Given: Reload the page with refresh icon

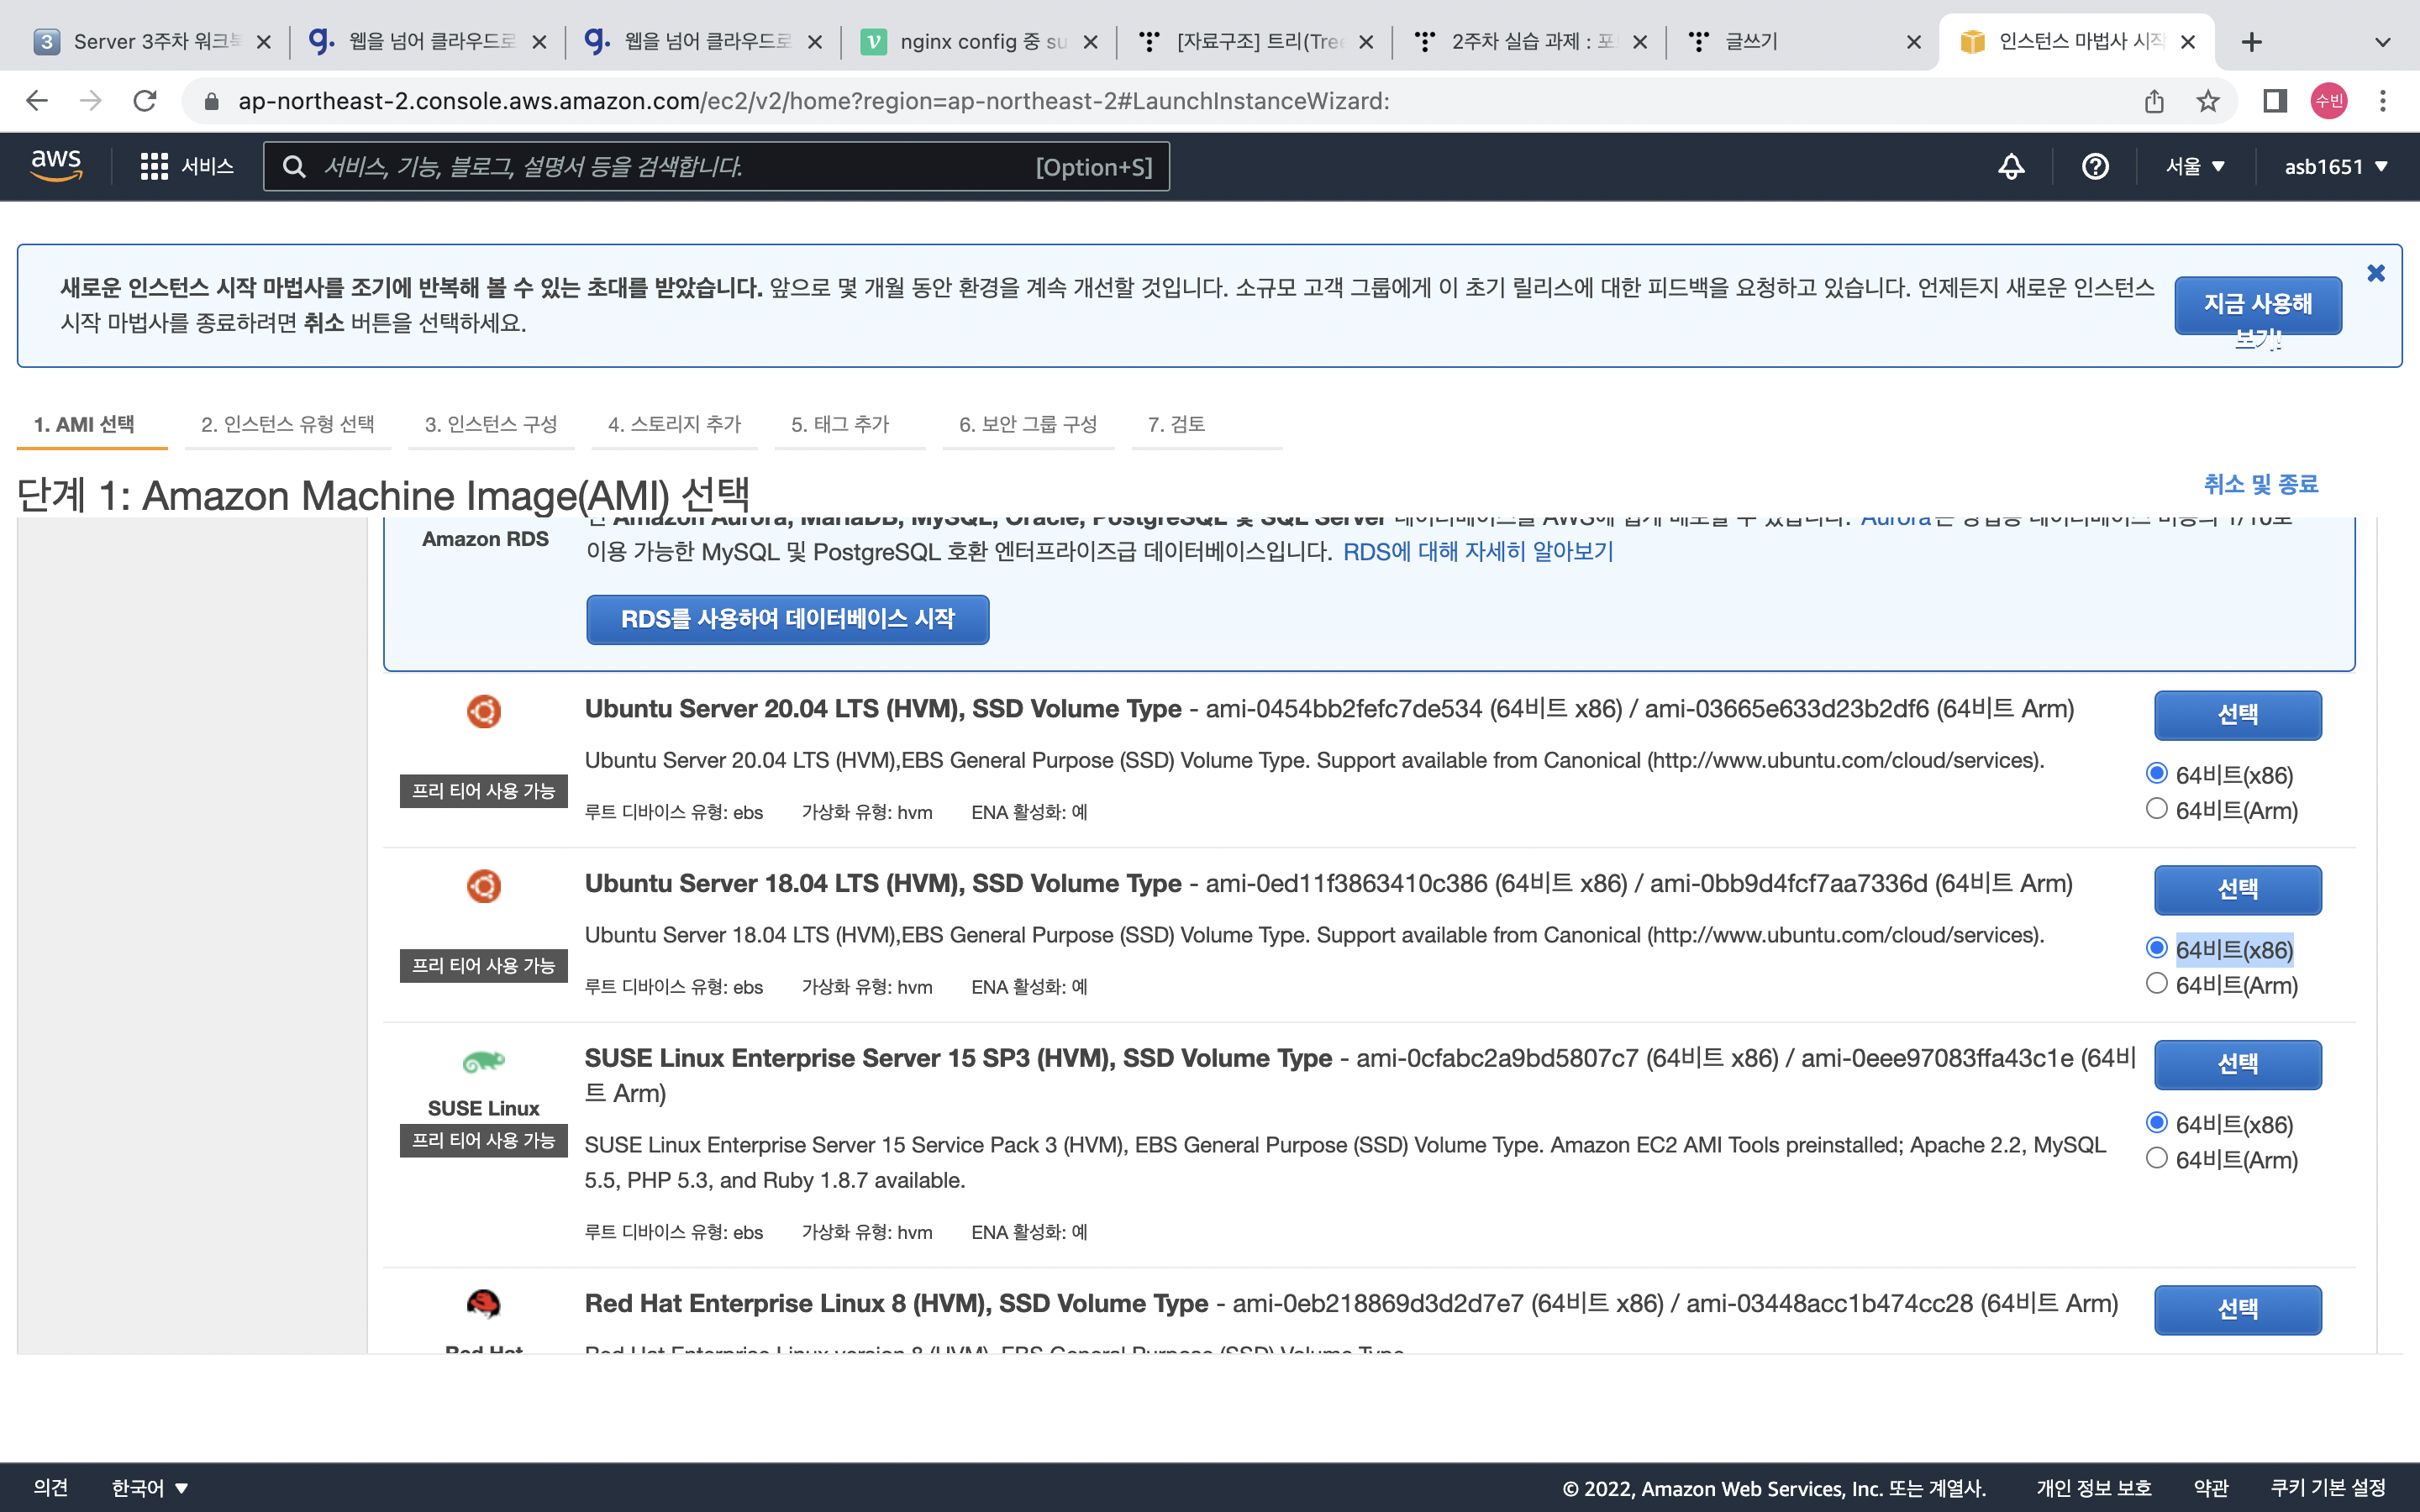Looking at the screenshot, I should click(x=145, y=101).
